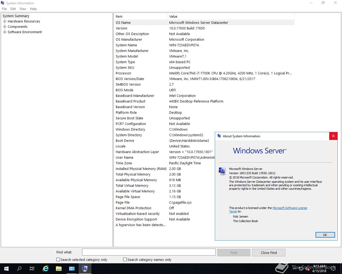
Task: Select the BIOS Version/Date row
Action: pos(205,79)
